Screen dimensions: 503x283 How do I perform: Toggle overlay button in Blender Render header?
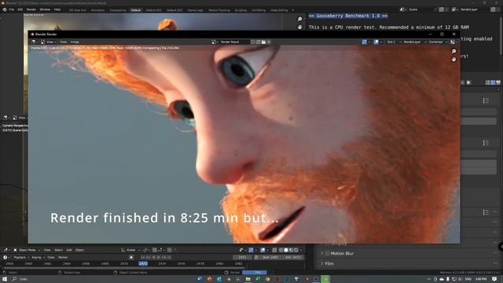[376, 42]
